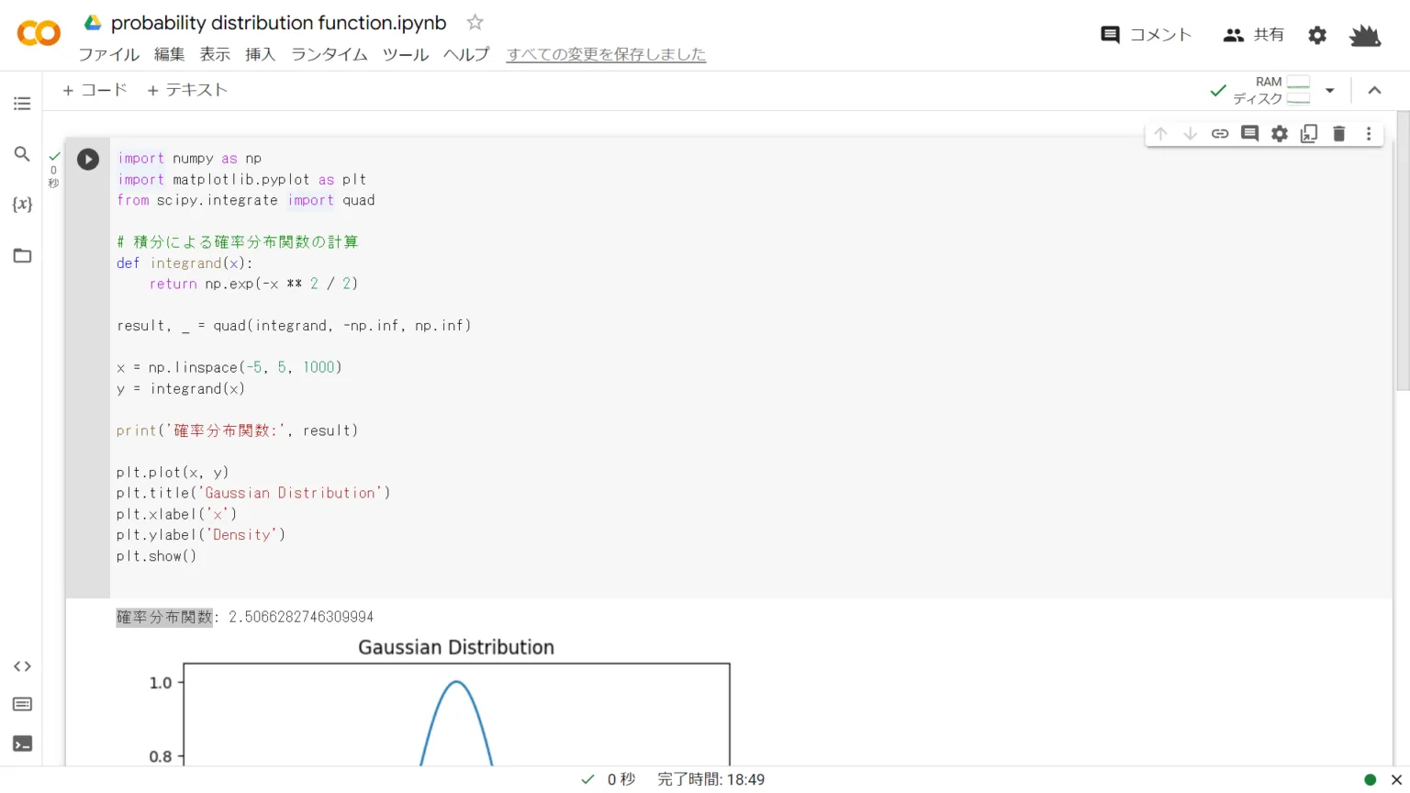Expand the runtime connection dropdown arrow
1410x793 pixels.
tap(1329, 90)
